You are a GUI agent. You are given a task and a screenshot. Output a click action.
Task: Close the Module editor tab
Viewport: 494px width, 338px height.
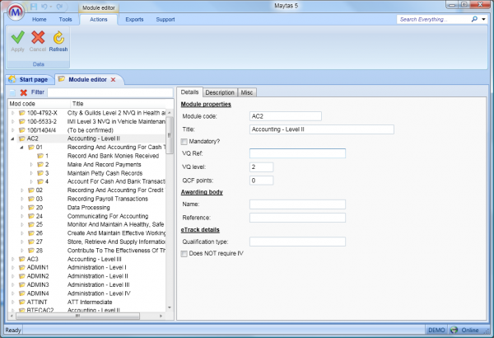(x=113, y=79)
